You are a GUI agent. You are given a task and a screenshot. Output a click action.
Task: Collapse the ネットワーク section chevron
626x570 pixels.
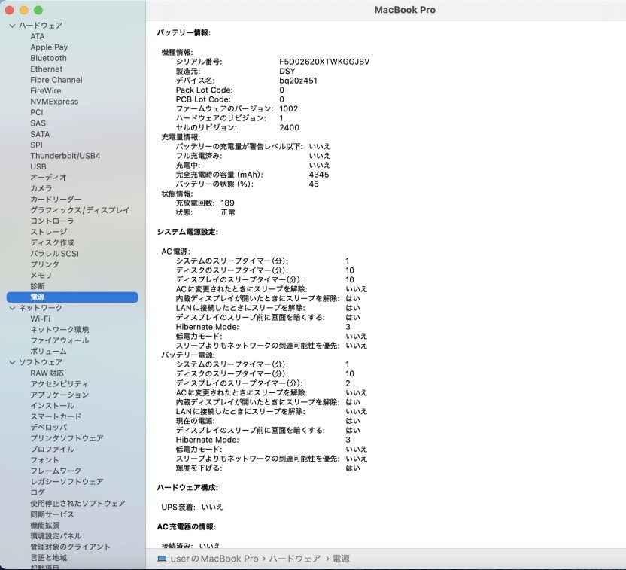pyautogui.click(x=12, y=308)
